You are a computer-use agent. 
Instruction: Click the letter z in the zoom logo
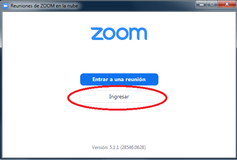(97, 34)
